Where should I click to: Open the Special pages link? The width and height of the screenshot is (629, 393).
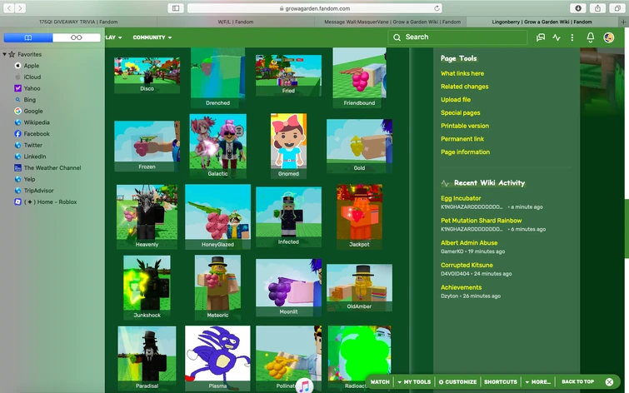(460, 112)
